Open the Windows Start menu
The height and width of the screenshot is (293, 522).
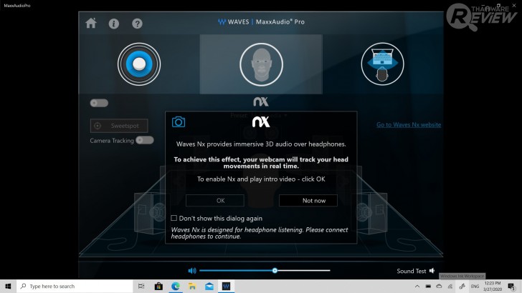(x=8, y=286)
